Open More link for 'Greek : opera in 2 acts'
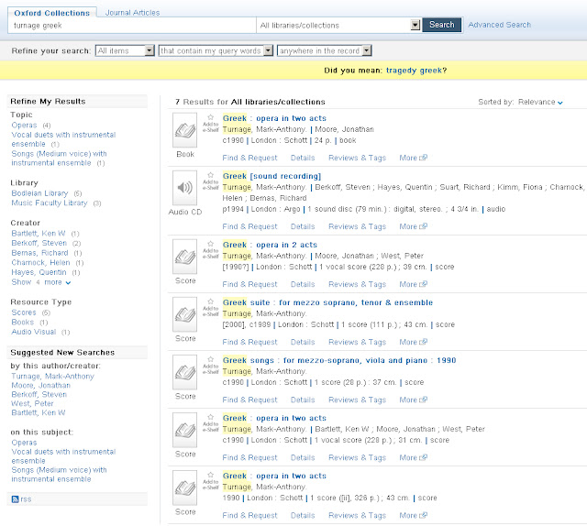587x526 pixels. click(413, 284)
